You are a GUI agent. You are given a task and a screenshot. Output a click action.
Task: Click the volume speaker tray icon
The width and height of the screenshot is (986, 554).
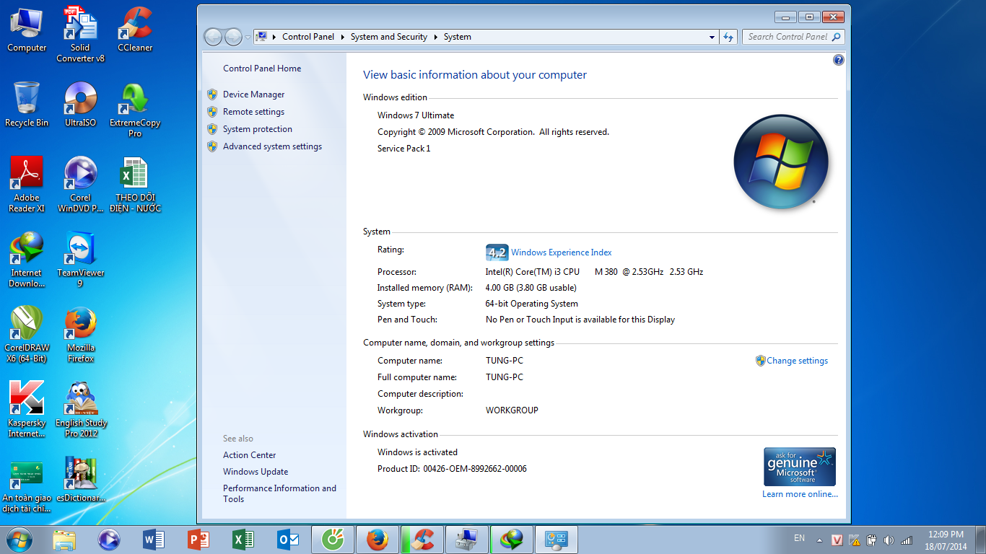(889, 540)
